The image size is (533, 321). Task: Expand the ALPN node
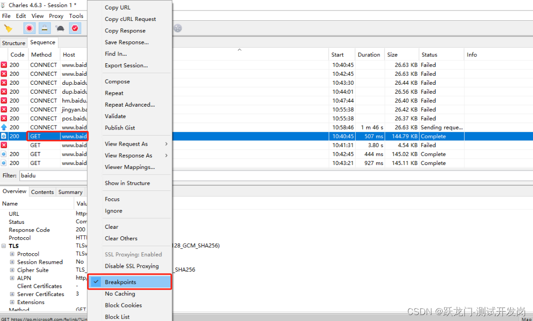tap(12, 278)
